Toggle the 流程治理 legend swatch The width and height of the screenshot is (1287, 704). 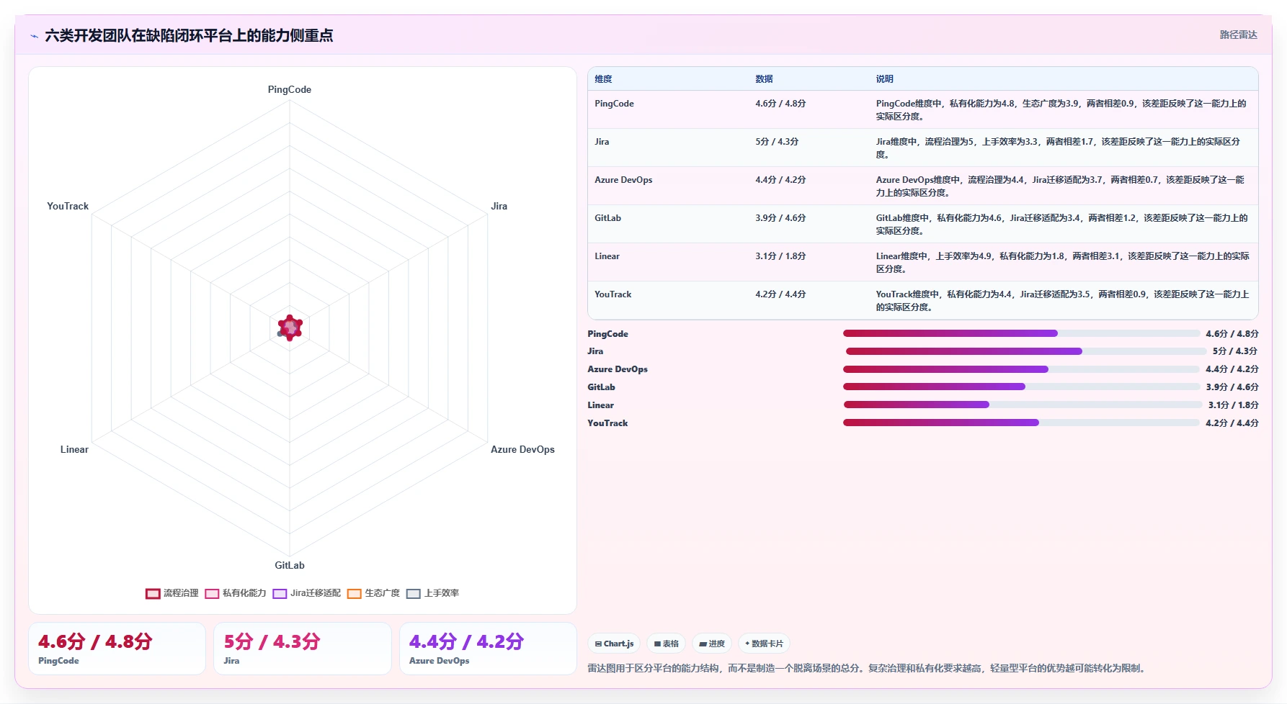point(153,593)
